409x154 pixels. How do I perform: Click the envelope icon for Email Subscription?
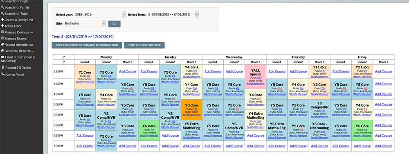[2, 57]
